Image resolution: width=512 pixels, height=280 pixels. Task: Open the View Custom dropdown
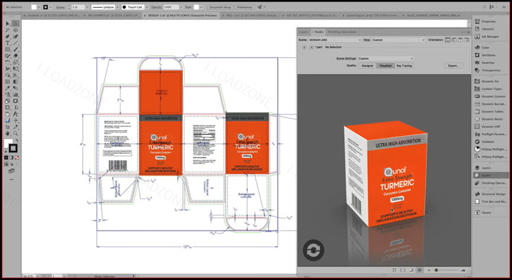click(x=398, y=40)
